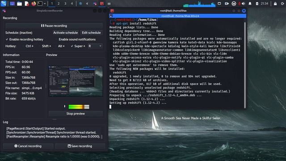Image resolution: width=286 pixels, height=161 pixels.
Task: Switch to workspace 4
Action: pyautogui.click(x=72, y=4)
